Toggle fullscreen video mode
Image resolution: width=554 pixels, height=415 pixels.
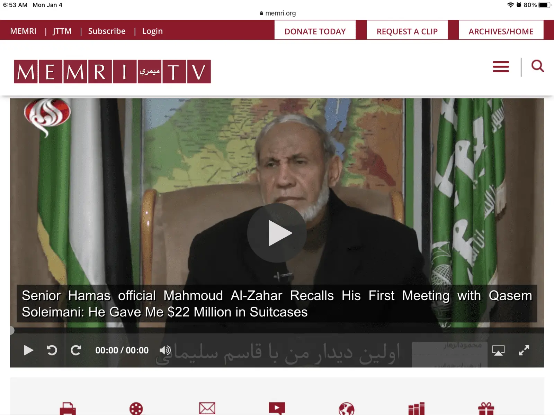point(524,350)
